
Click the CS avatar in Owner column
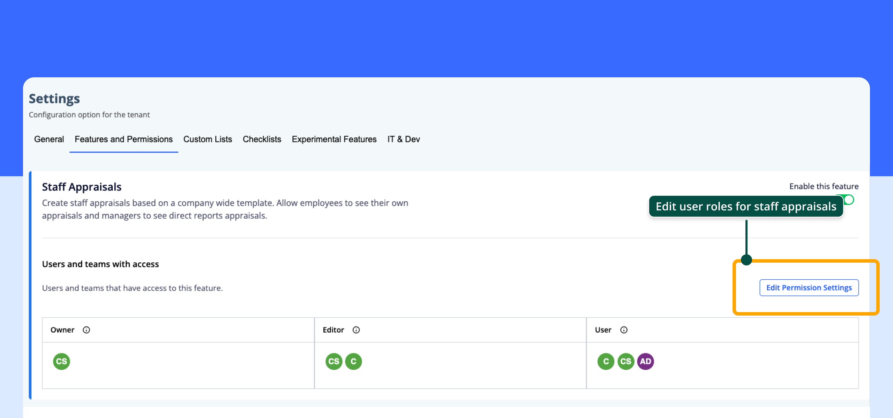click(x=61, y=361)
